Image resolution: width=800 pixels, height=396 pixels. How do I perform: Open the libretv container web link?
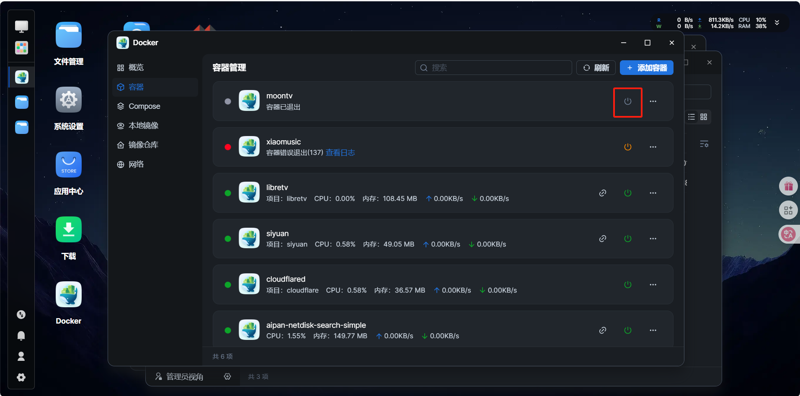click(603, 193)
